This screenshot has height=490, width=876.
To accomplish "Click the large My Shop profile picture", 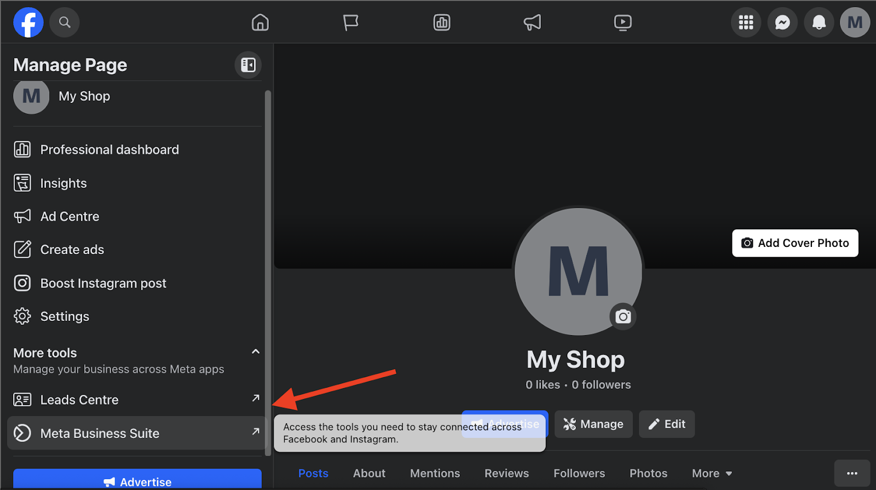I will coord(578,271).
